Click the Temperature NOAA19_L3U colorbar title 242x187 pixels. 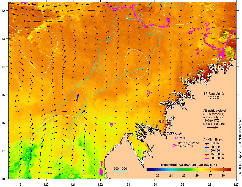click(x=188, y=165)
